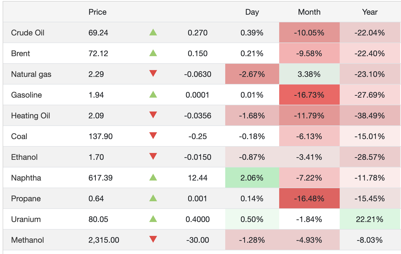Select Propane price 0.64
The width and height of the screenshot is (401, 254).
point(96,199)
